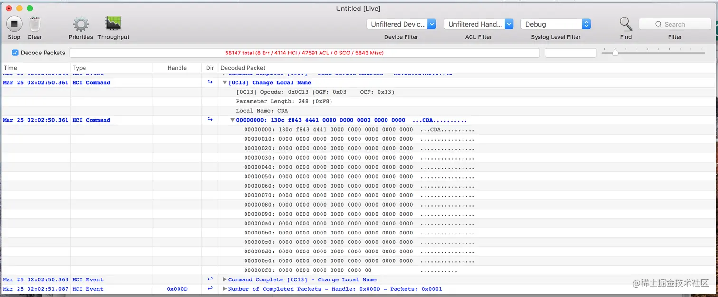Click timestamp Mar 25 02:02:50.363
The width and height of the screenshot is (718, 297).
pos(36,279)
